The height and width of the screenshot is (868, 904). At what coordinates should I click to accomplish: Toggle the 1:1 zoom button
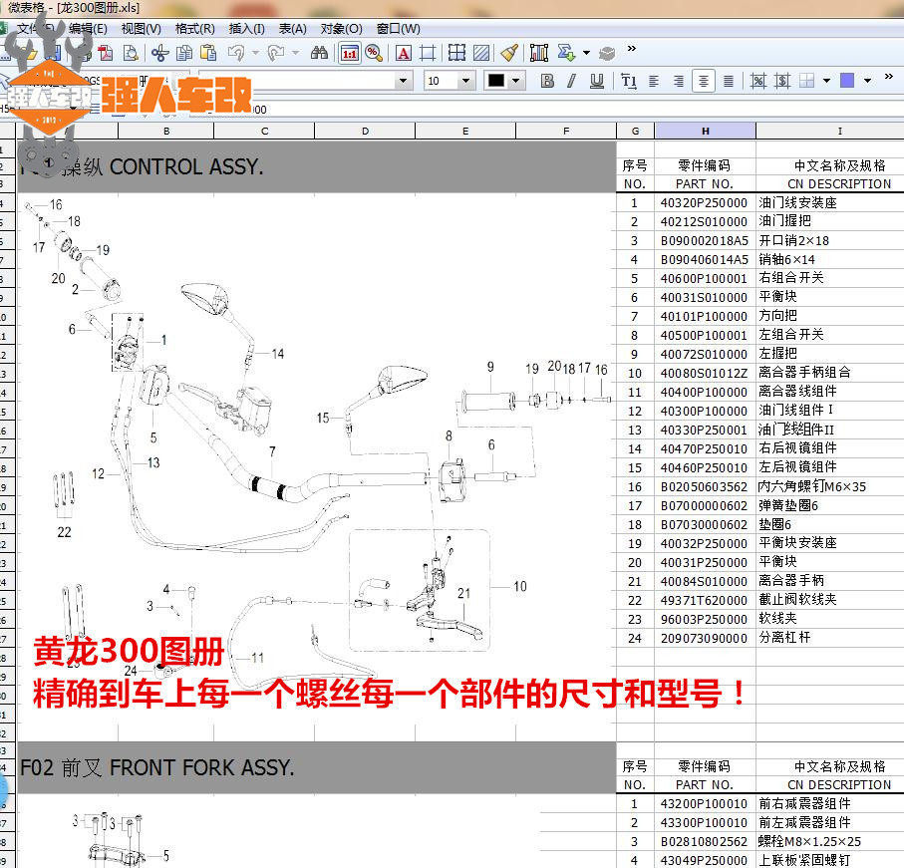pyautogui.click(x=350, y=54)
